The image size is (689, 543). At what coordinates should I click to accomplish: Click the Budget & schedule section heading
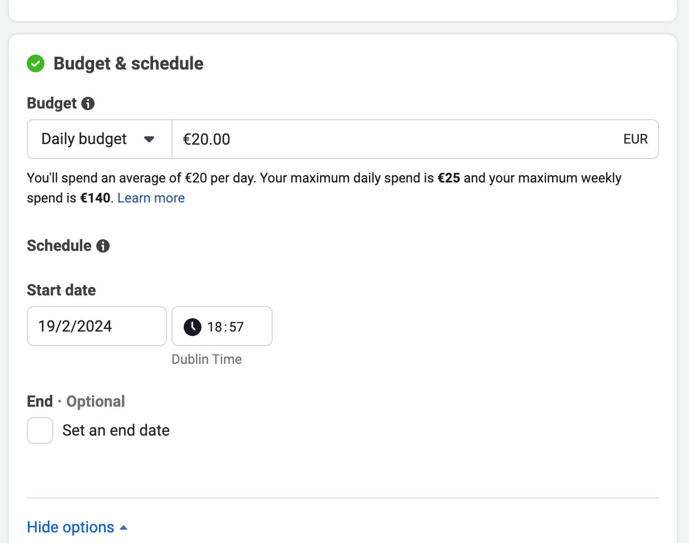[x=128, y=64]
